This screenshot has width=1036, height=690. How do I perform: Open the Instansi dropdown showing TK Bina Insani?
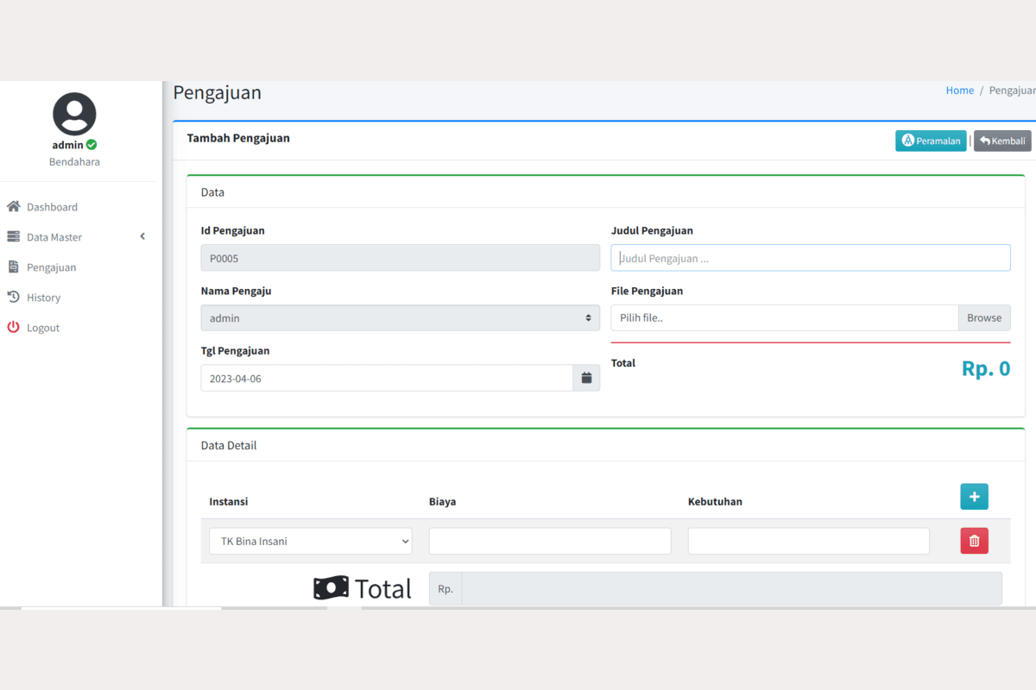310,541
